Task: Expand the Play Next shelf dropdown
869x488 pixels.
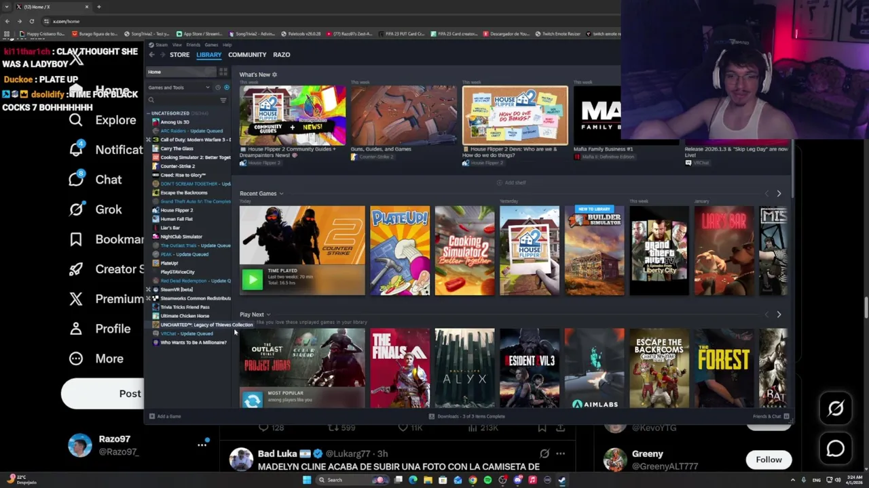Action: pos(268,314)
